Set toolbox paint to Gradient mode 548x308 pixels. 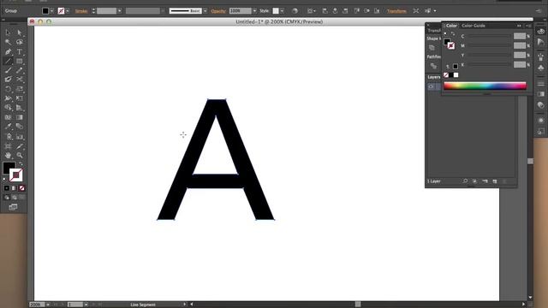pos(14,188)
